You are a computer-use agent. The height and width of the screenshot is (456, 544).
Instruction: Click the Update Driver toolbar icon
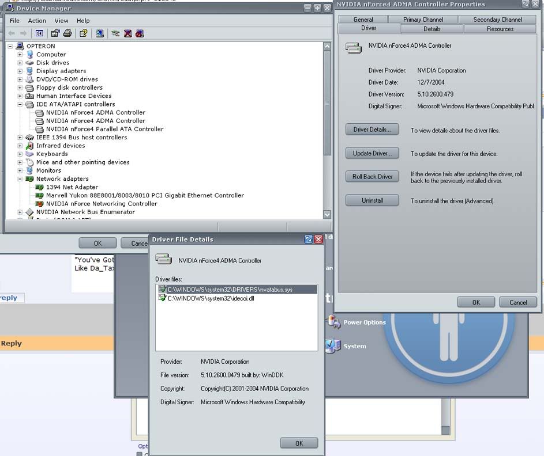point(115,33)
